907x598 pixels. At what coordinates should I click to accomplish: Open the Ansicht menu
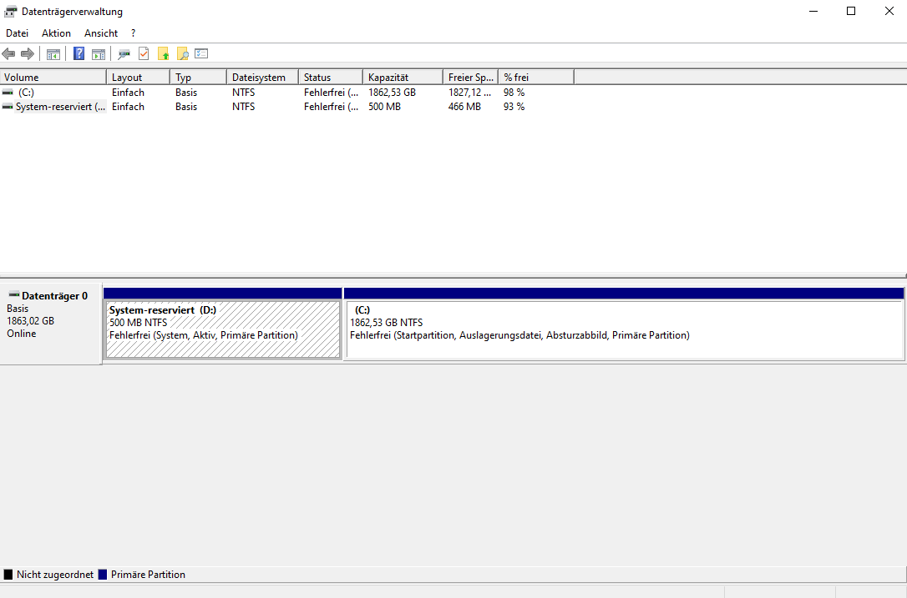pyautogui.click(x=101, y=33)
